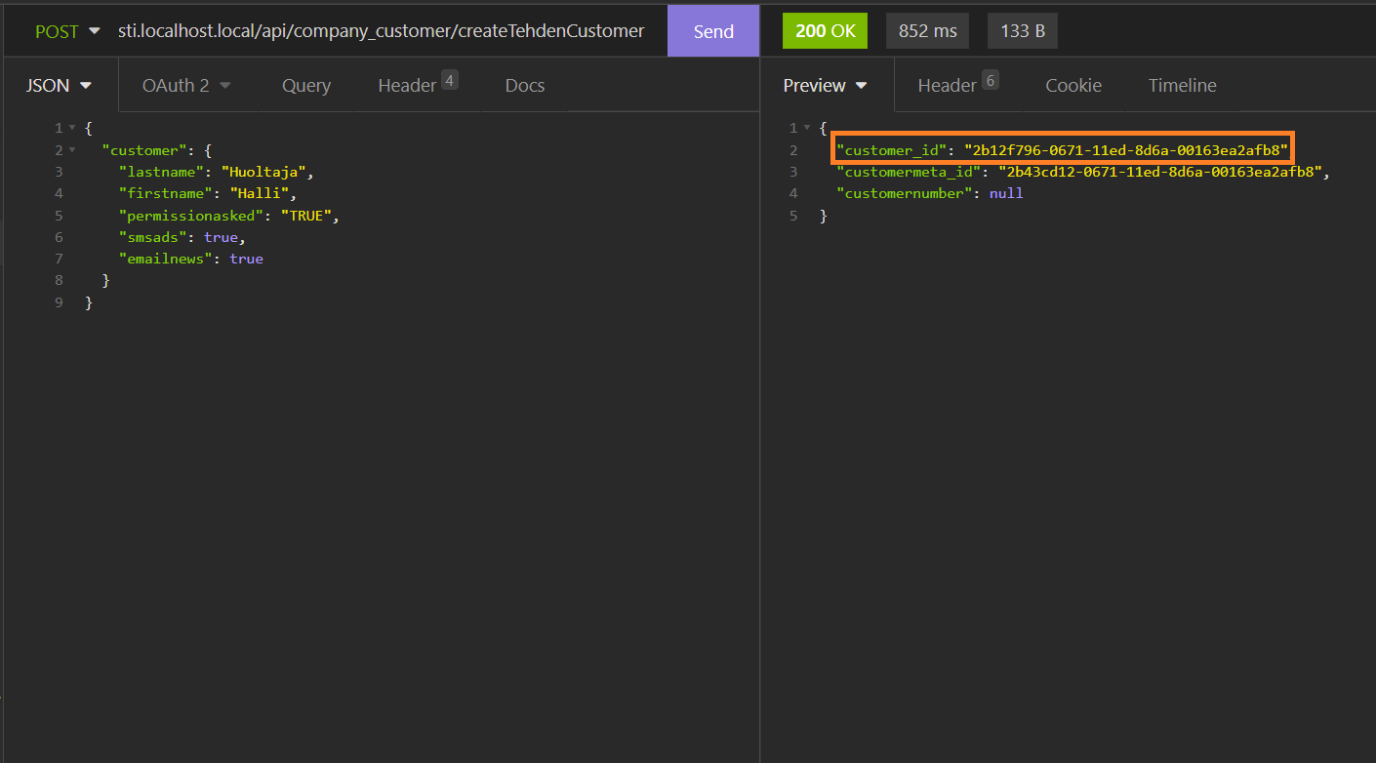
Task: Switch to the Timeline tab
Action: point(1182,86)
